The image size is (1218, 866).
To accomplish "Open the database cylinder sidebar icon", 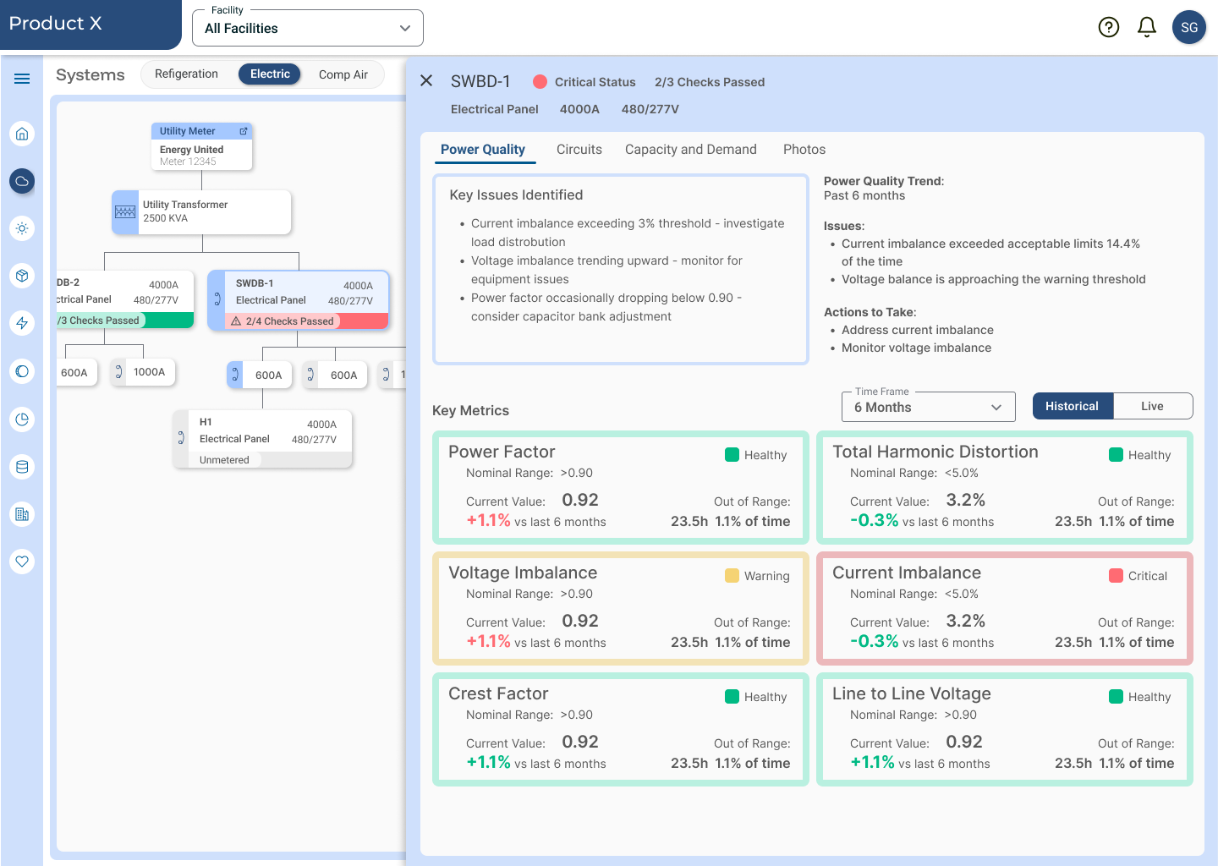I will tap(22, 466).
